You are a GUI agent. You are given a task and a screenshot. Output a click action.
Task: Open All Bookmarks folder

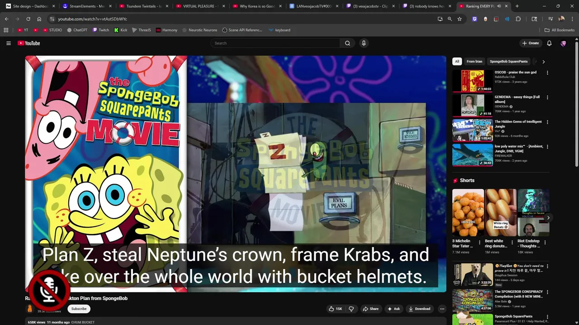[560, 30]
